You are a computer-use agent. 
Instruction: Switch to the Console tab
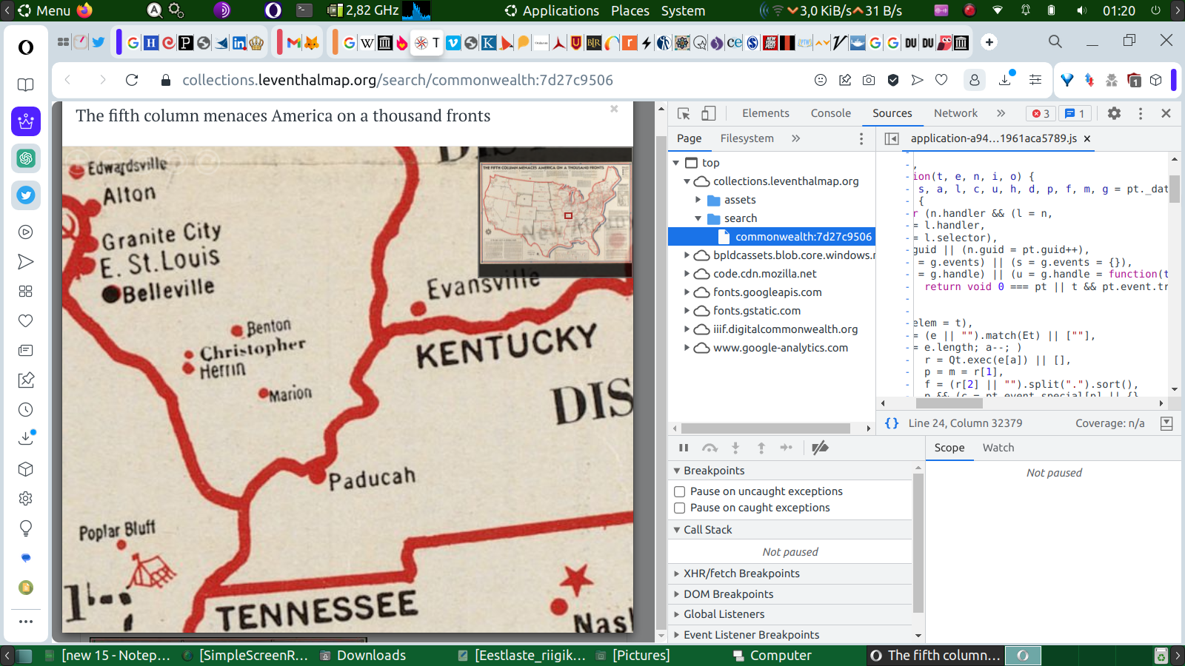pyautogui.click(x=830, y=113)
